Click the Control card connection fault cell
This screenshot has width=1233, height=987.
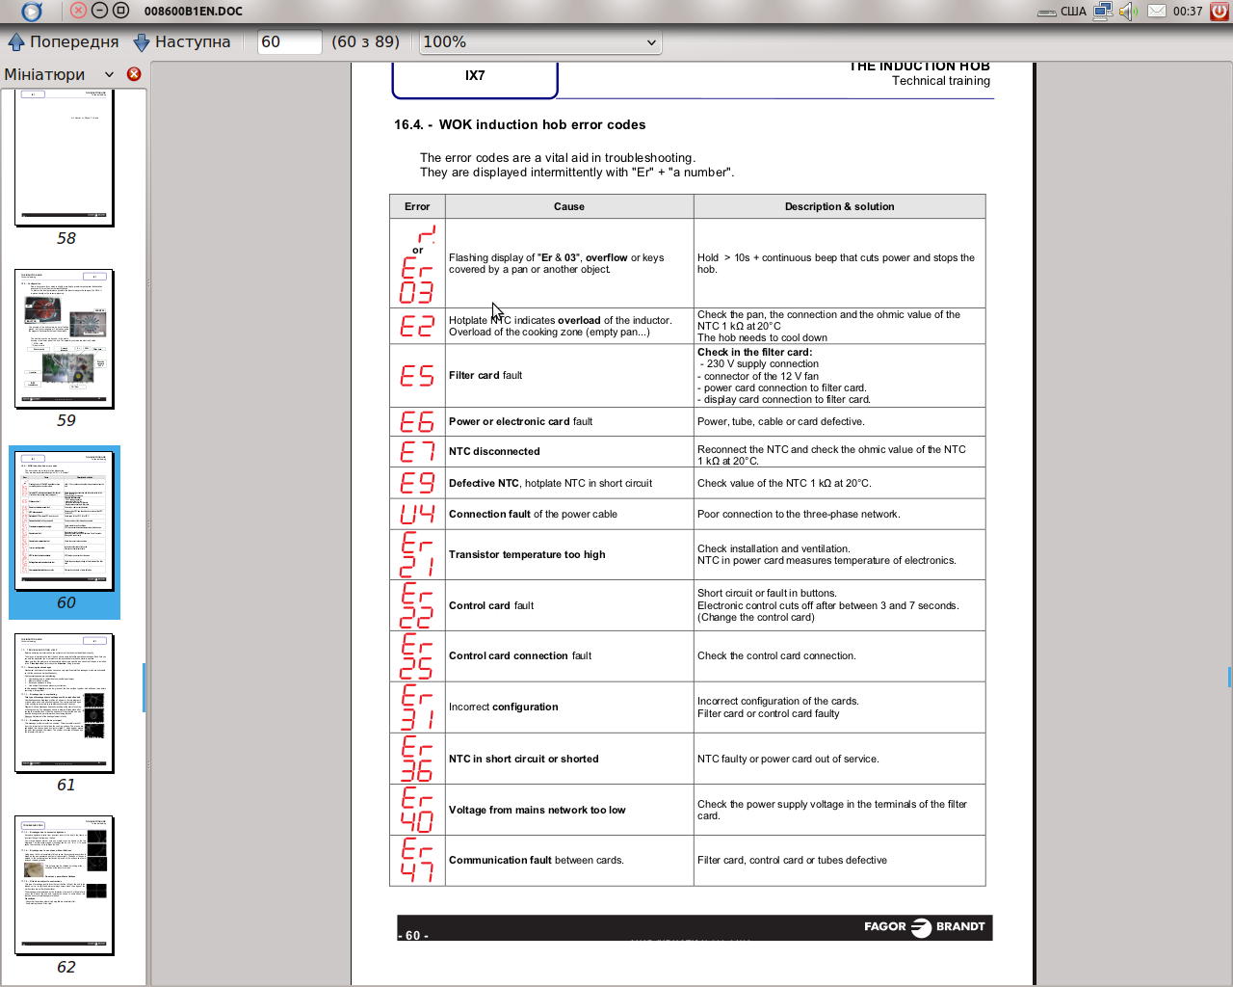click(569, 655)
